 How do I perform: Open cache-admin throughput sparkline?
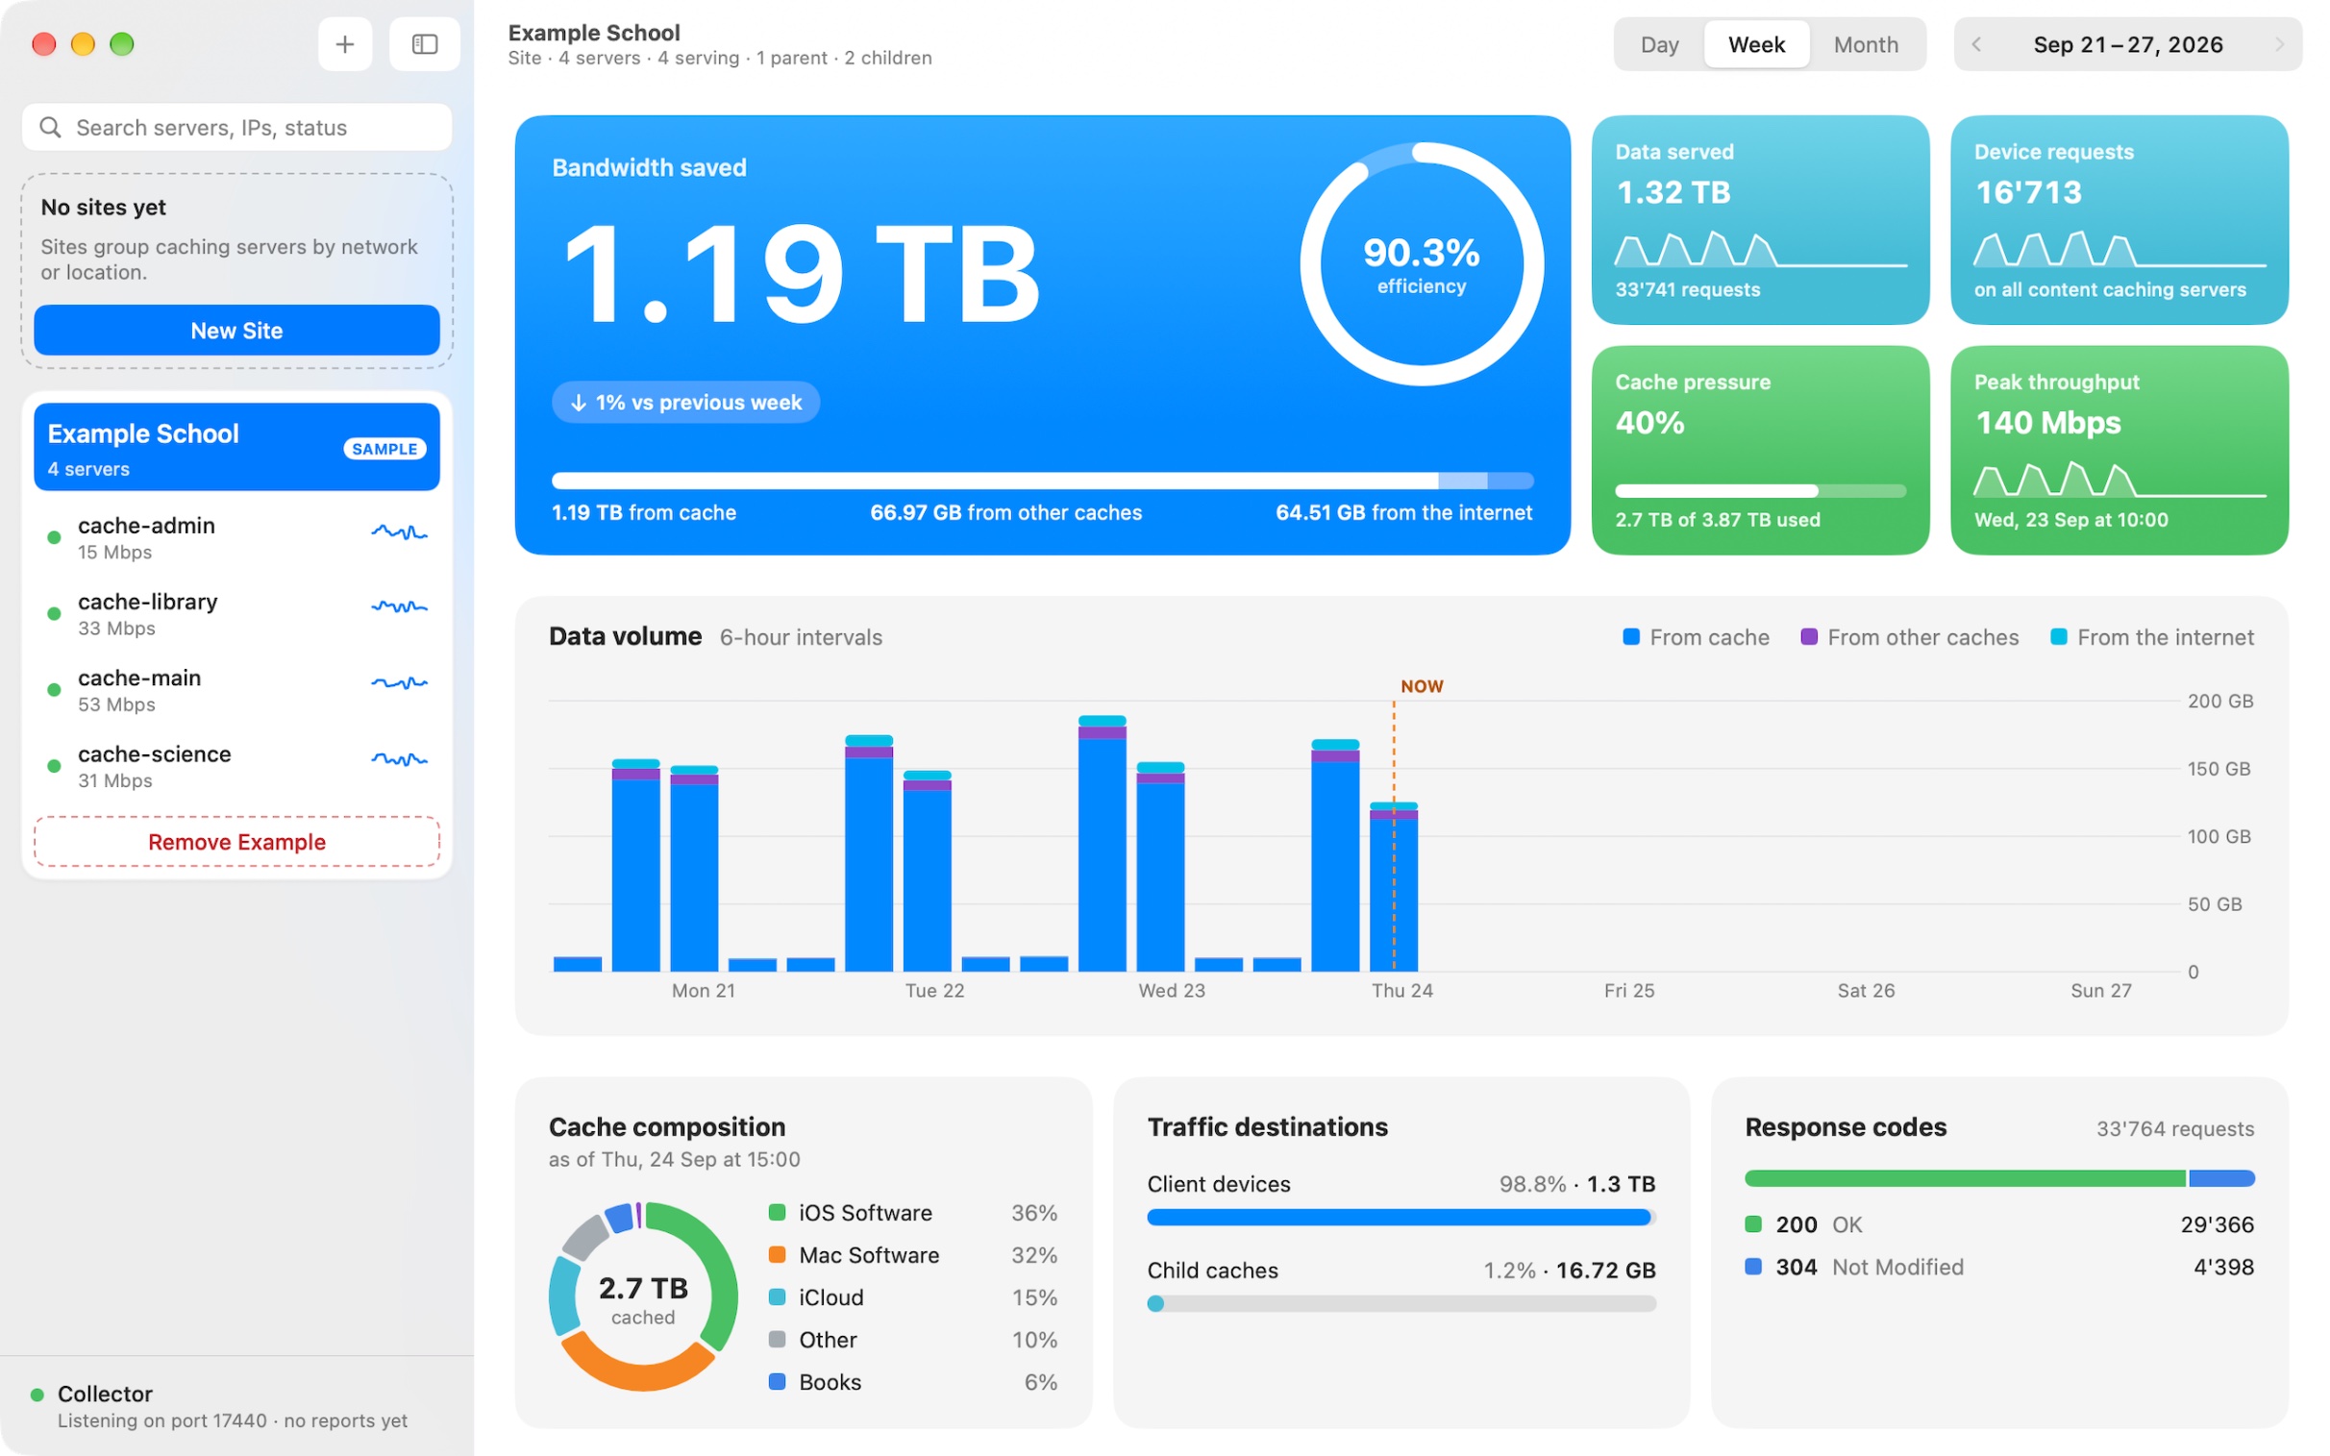click(400, 531)
